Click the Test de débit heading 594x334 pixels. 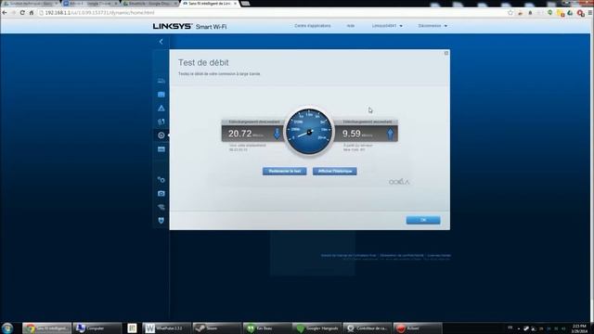pyautogui.click(x=203, y=62)
